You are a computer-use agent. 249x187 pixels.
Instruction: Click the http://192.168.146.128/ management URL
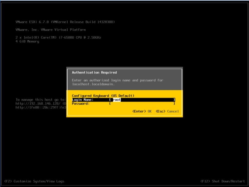pyautogui.click(x=38, y=104)
